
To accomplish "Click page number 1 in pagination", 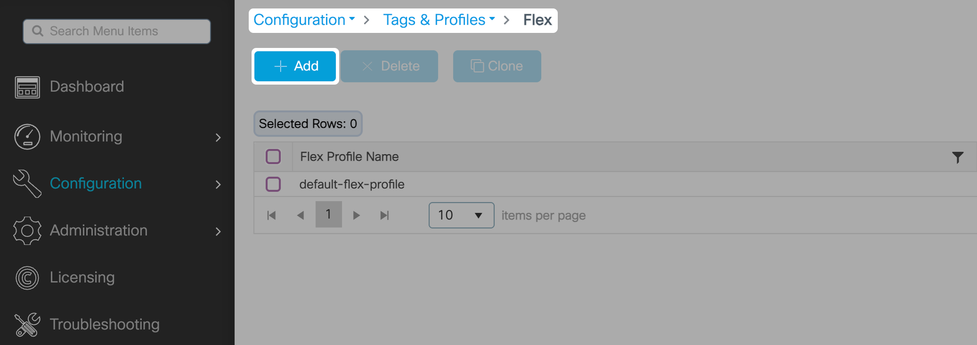I will click(x=328, y=215).
